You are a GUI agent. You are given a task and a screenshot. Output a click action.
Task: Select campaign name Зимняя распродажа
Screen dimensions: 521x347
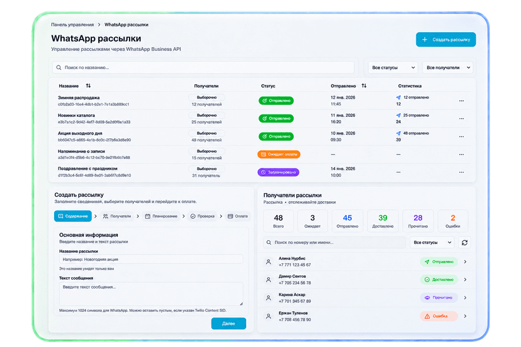click(x=79, y=97)
